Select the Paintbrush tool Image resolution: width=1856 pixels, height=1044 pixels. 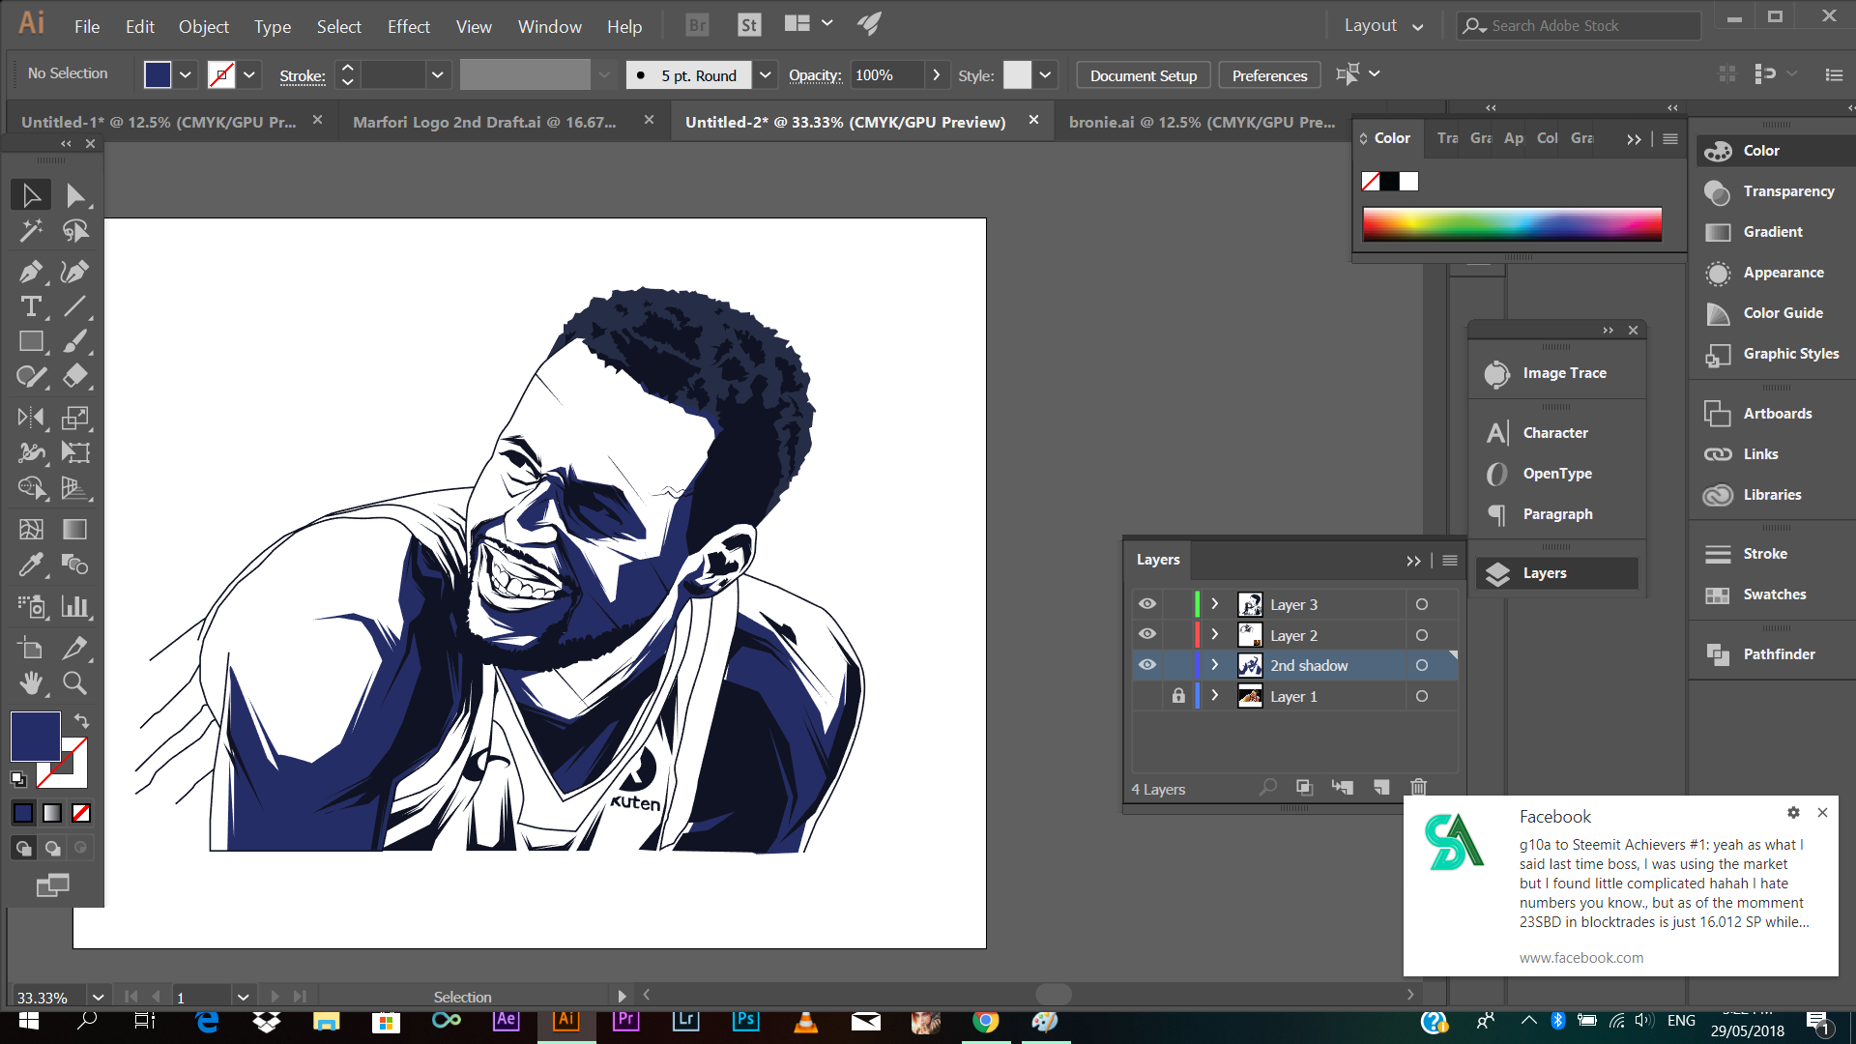point(75,341)
